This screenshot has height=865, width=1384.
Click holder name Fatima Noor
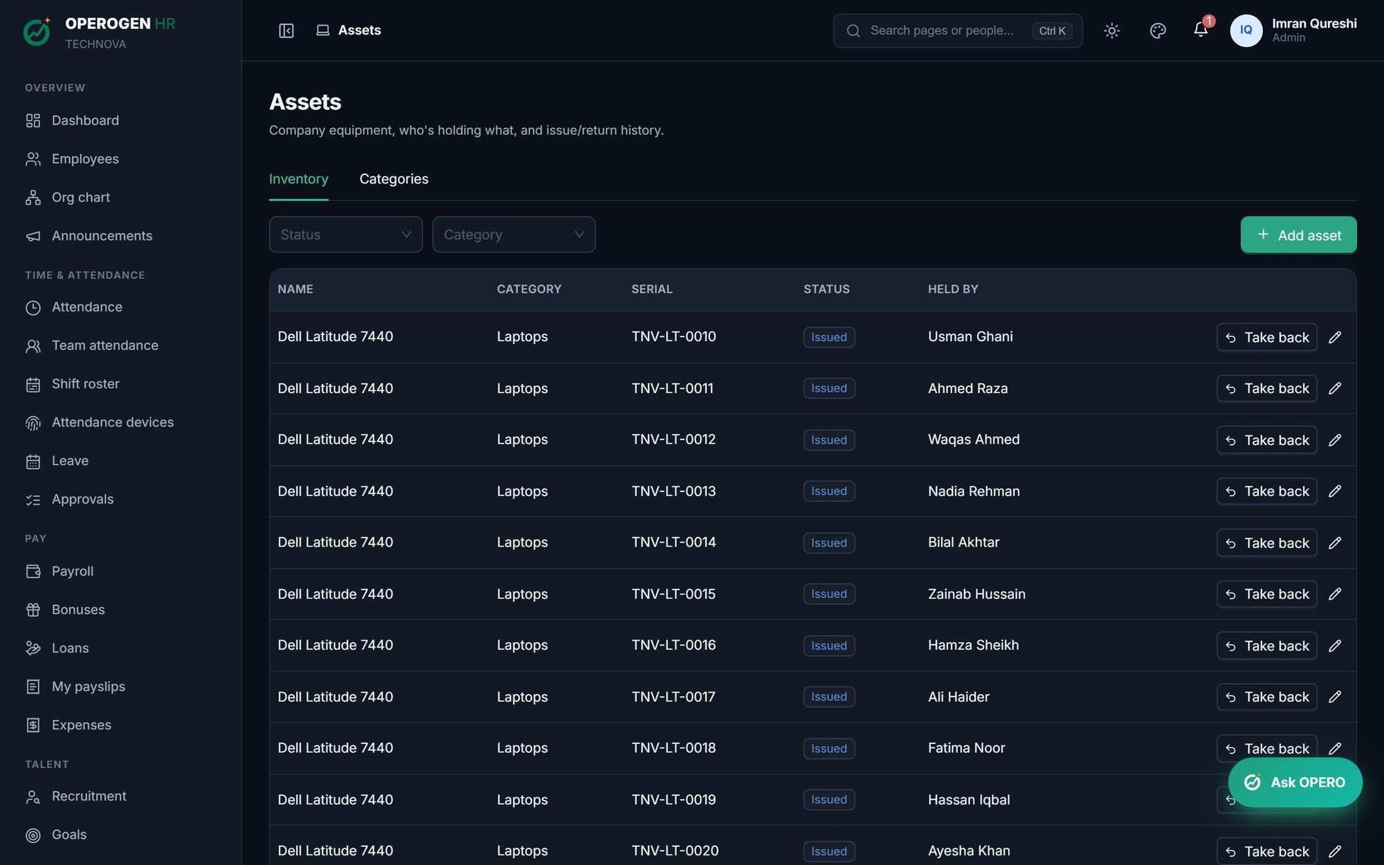pyautogui.click(x=966, y=748)
